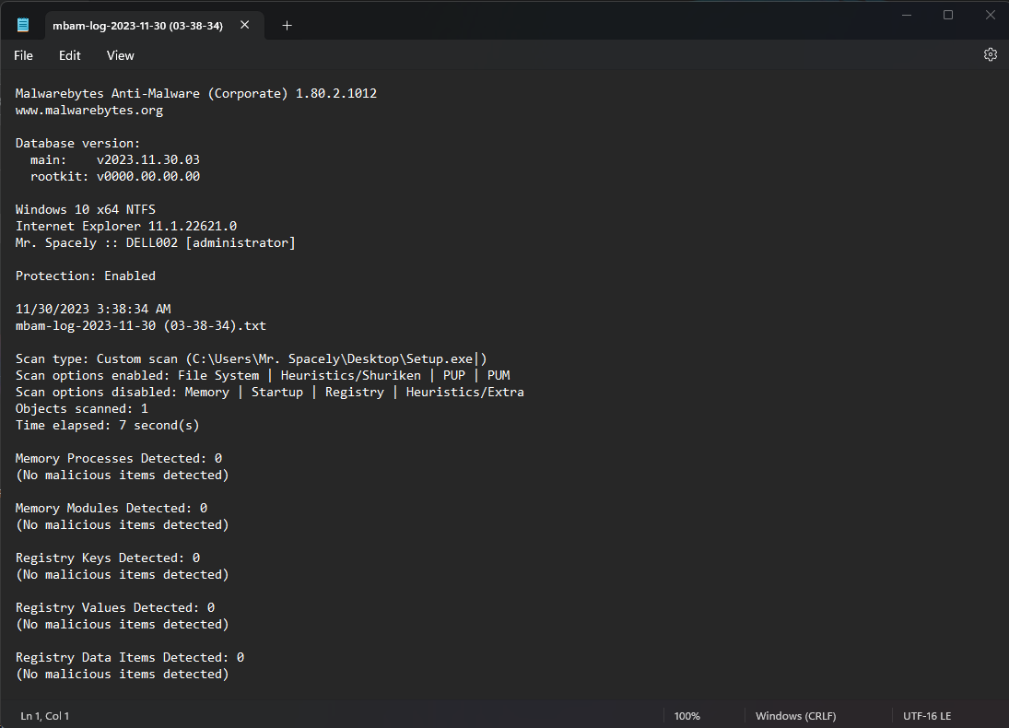Open the Edit menu
The height and width of the screenshot is (728, 1009).
(70, 55)
